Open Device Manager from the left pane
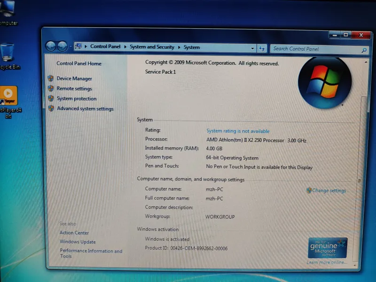This screenshot has width=376, height=282. tap(74, 78)
